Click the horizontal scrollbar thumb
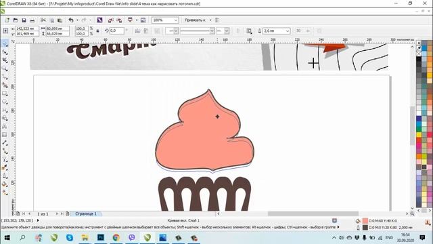The height and width of the screenshot is (244, 433). point(313,213)
